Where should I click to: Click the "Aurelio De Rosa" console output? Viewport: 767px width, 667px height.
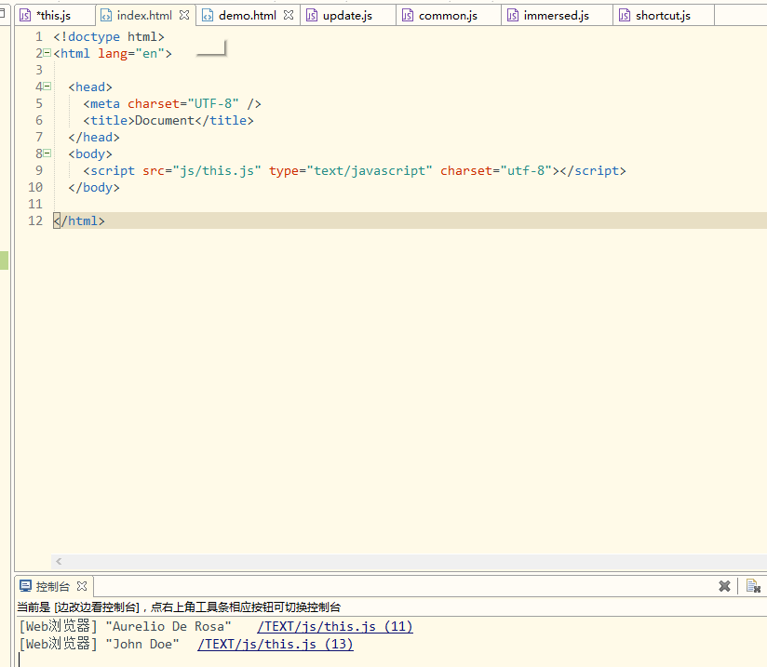(168, 626)
